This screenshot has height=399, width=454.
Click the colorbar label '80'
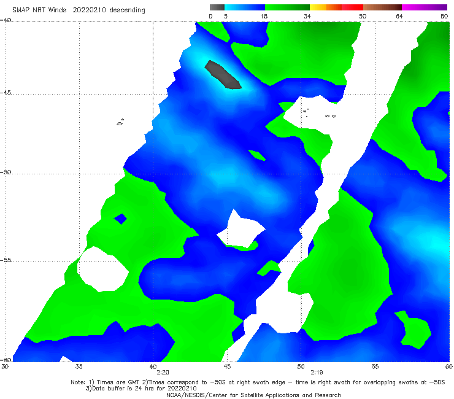tap(444, 17)
